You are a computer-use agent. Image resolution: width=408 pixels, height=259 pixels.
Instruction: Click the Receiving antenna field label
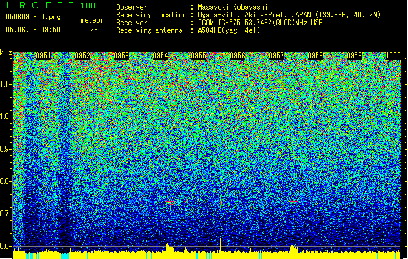point(149,30)
